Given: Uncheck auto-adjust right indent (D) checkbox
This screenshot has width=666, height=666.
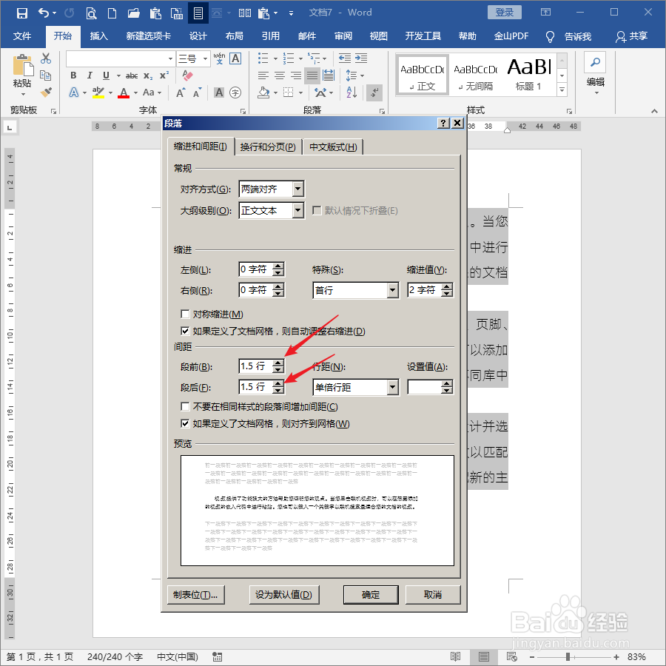Looking at the screenshot, I should coord(185,331).
